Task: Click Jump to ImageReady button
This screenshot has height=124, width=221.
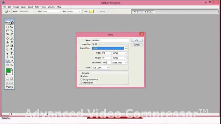Action: [9, 87]
